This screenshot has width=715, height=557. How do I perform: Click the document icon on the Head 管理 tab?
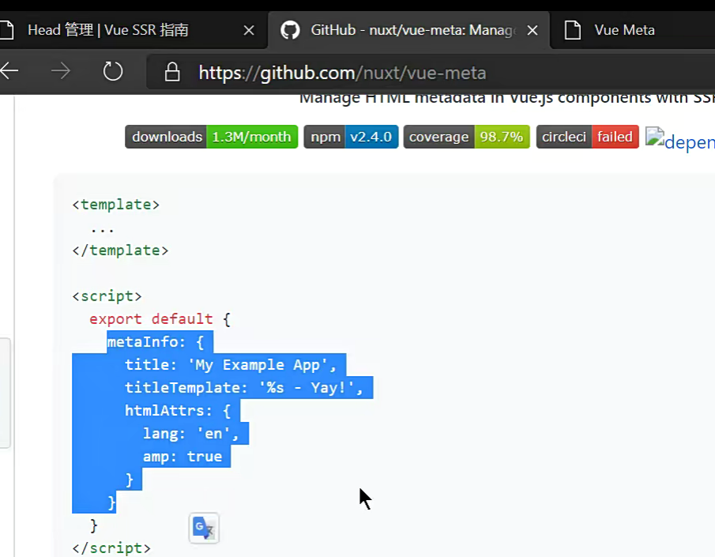[8, 29]
